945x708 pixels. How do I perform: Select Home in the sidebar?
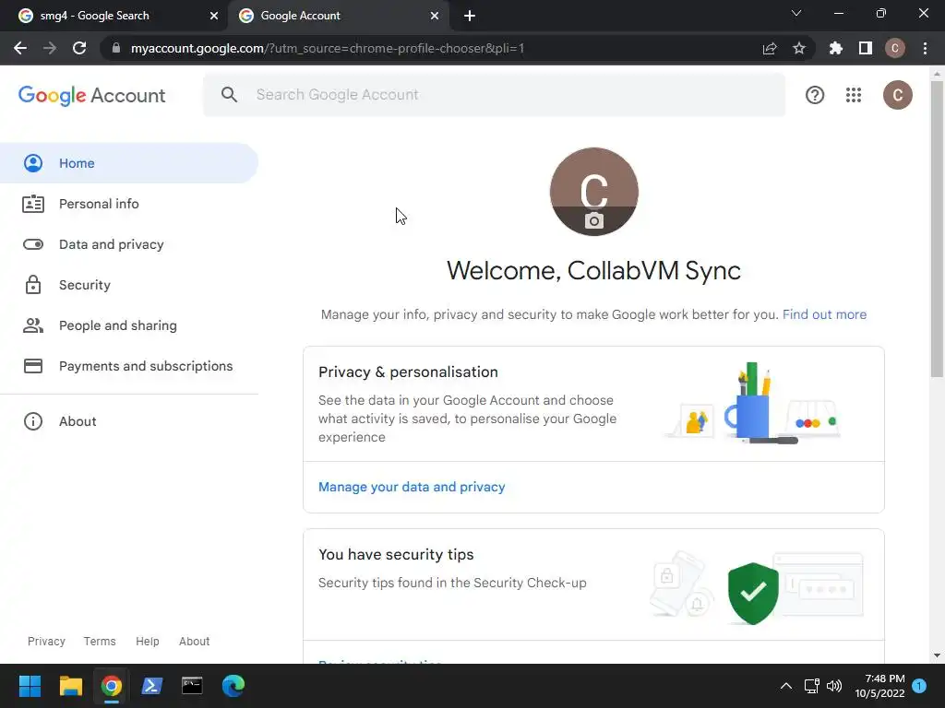(x=129, y=163)
